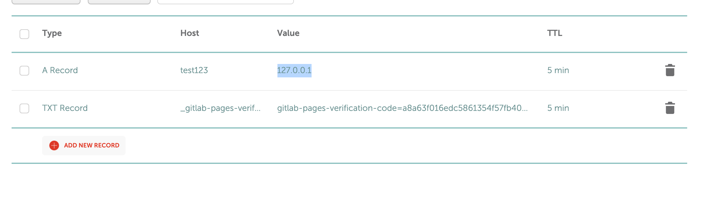Image resolution: width=714 pixels, height=198 pixels.
Task: Click the TTL column header
Action: [555, 33]
